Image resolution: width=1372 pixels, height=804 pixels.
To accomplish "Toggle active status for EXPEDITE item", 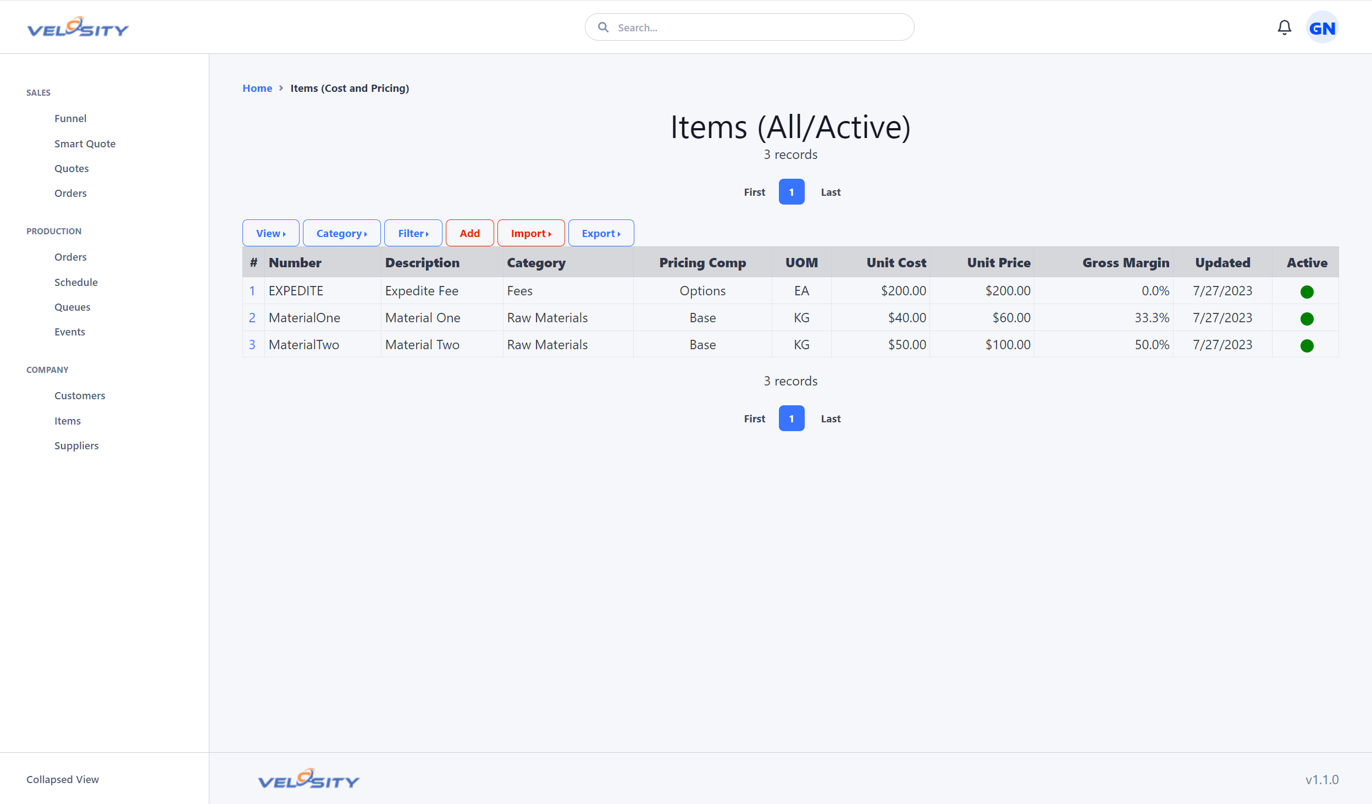I will click(1307, 291).
